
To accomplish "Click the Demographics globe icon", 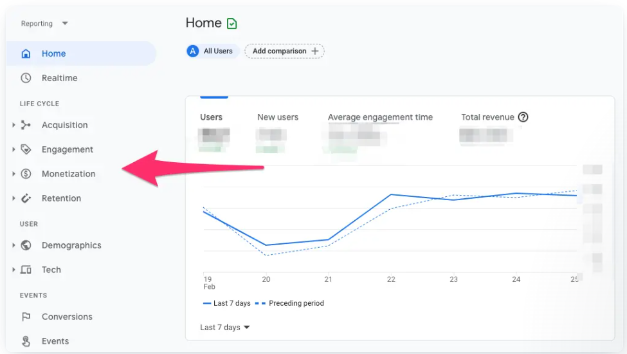I will 26,245.
